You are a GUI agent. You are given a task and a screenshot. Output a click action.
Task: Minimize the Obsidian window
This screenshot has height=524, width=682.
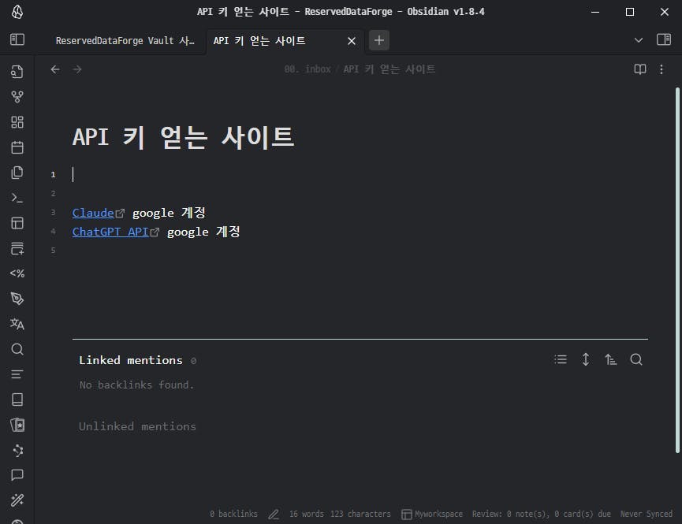click(x=595, y=12)
